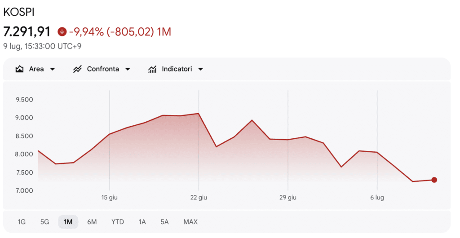Click the latest price red dot marker
Screen dimensions: 460x238
[x=434, y=180]
